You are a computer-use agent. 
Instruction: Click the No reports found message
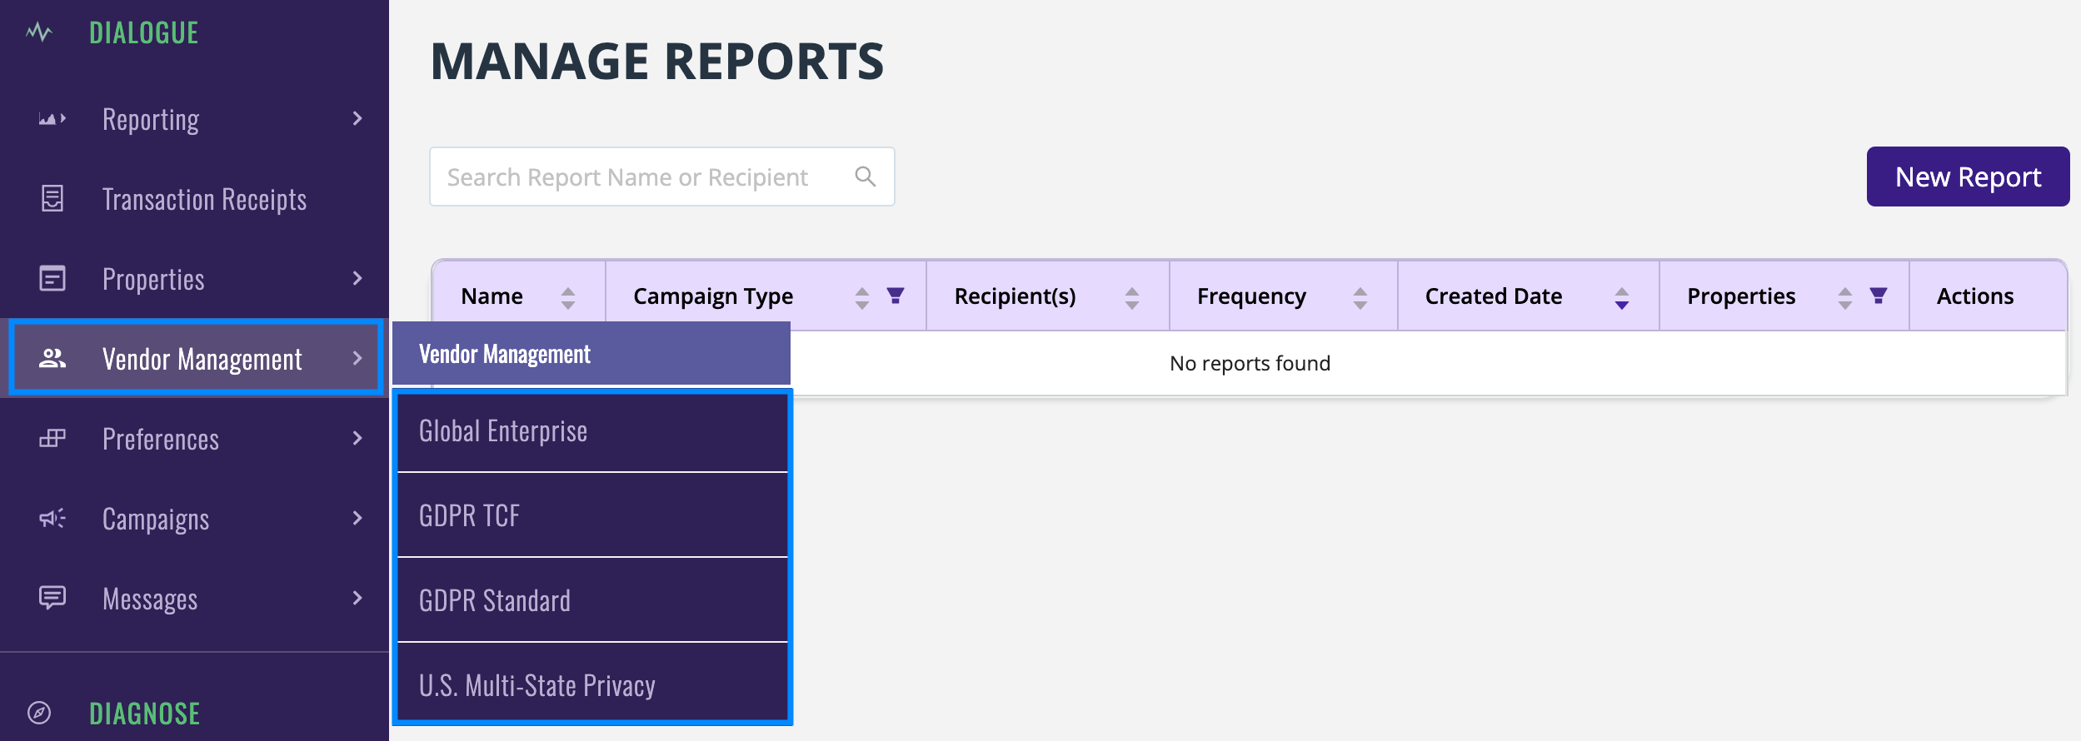(1250, 363)
